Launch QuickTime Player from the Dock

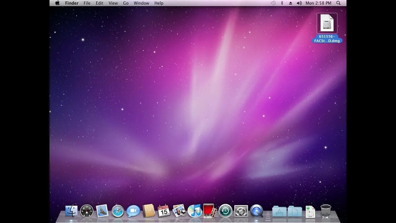pos(256,211)
